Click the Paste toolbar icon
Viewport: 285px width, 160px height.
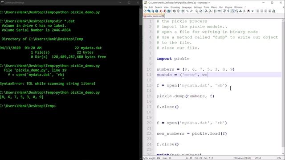click(x=182, y=11)
